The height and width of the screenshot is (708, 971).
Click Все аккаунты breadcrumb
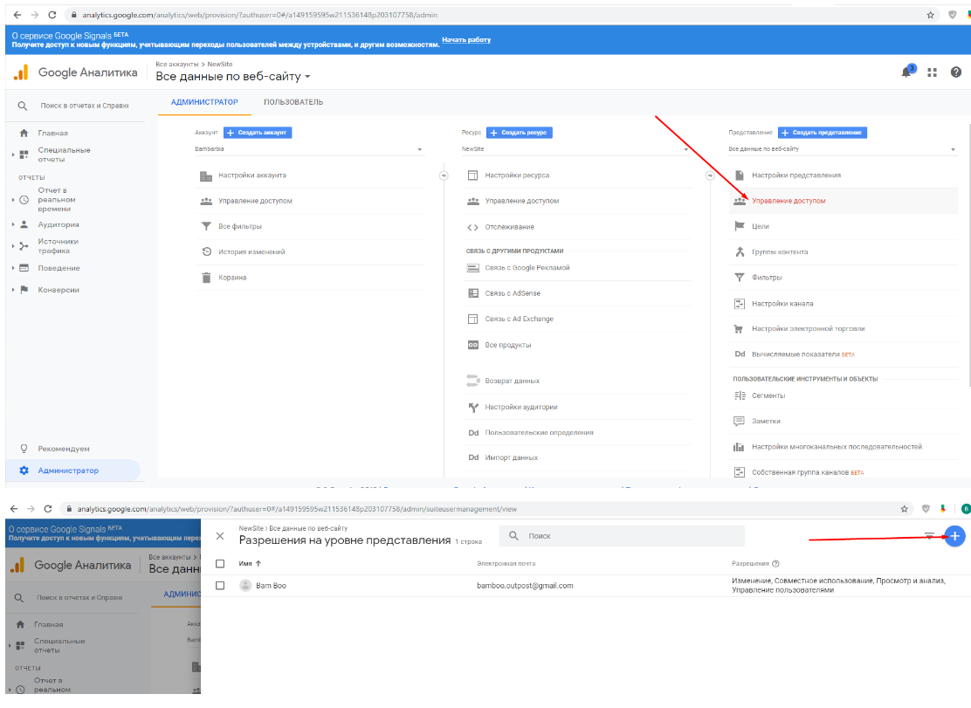[177, 64]
